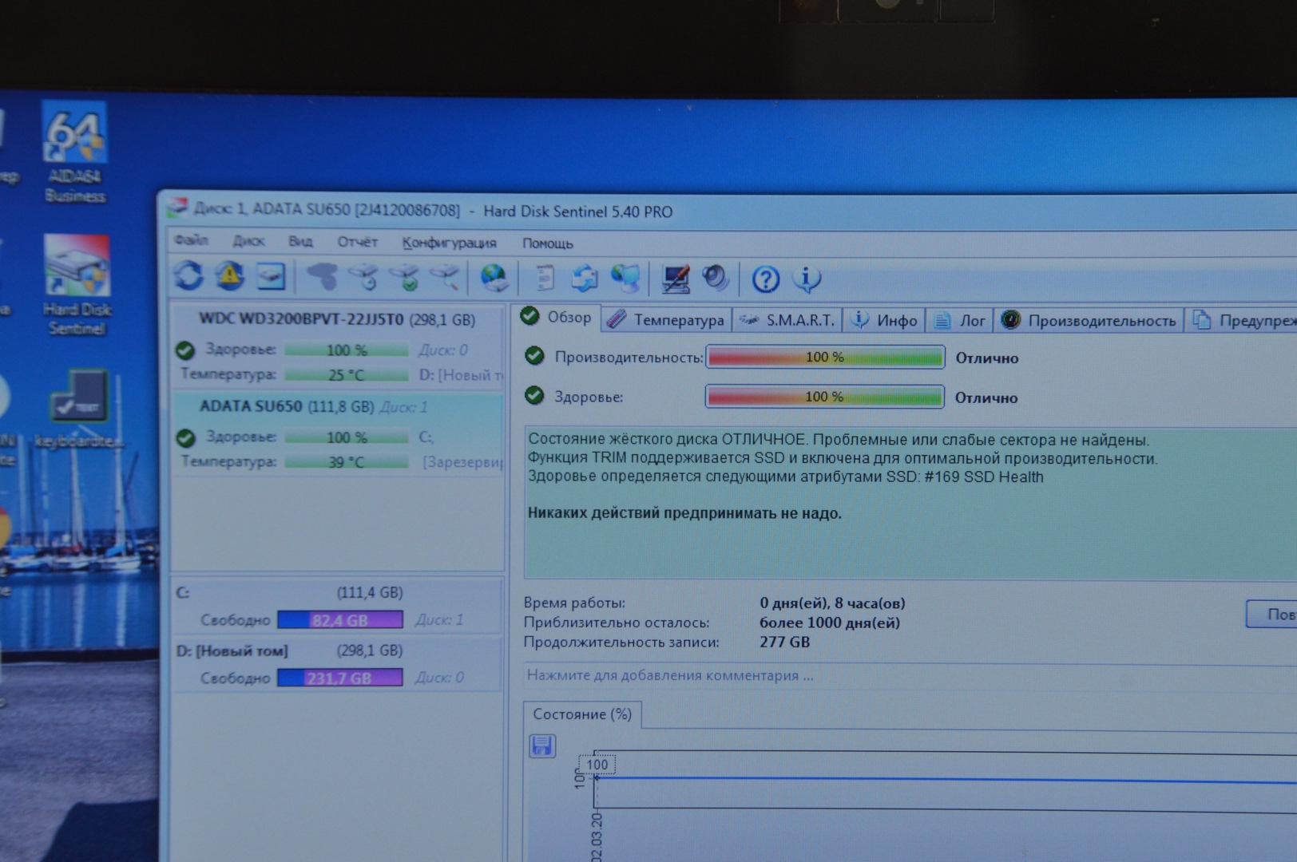Click the "Никаких действий предпринимать не надо." text
Image resolution: width=1297 pixels, height=862 pixels.
[684, 513]
